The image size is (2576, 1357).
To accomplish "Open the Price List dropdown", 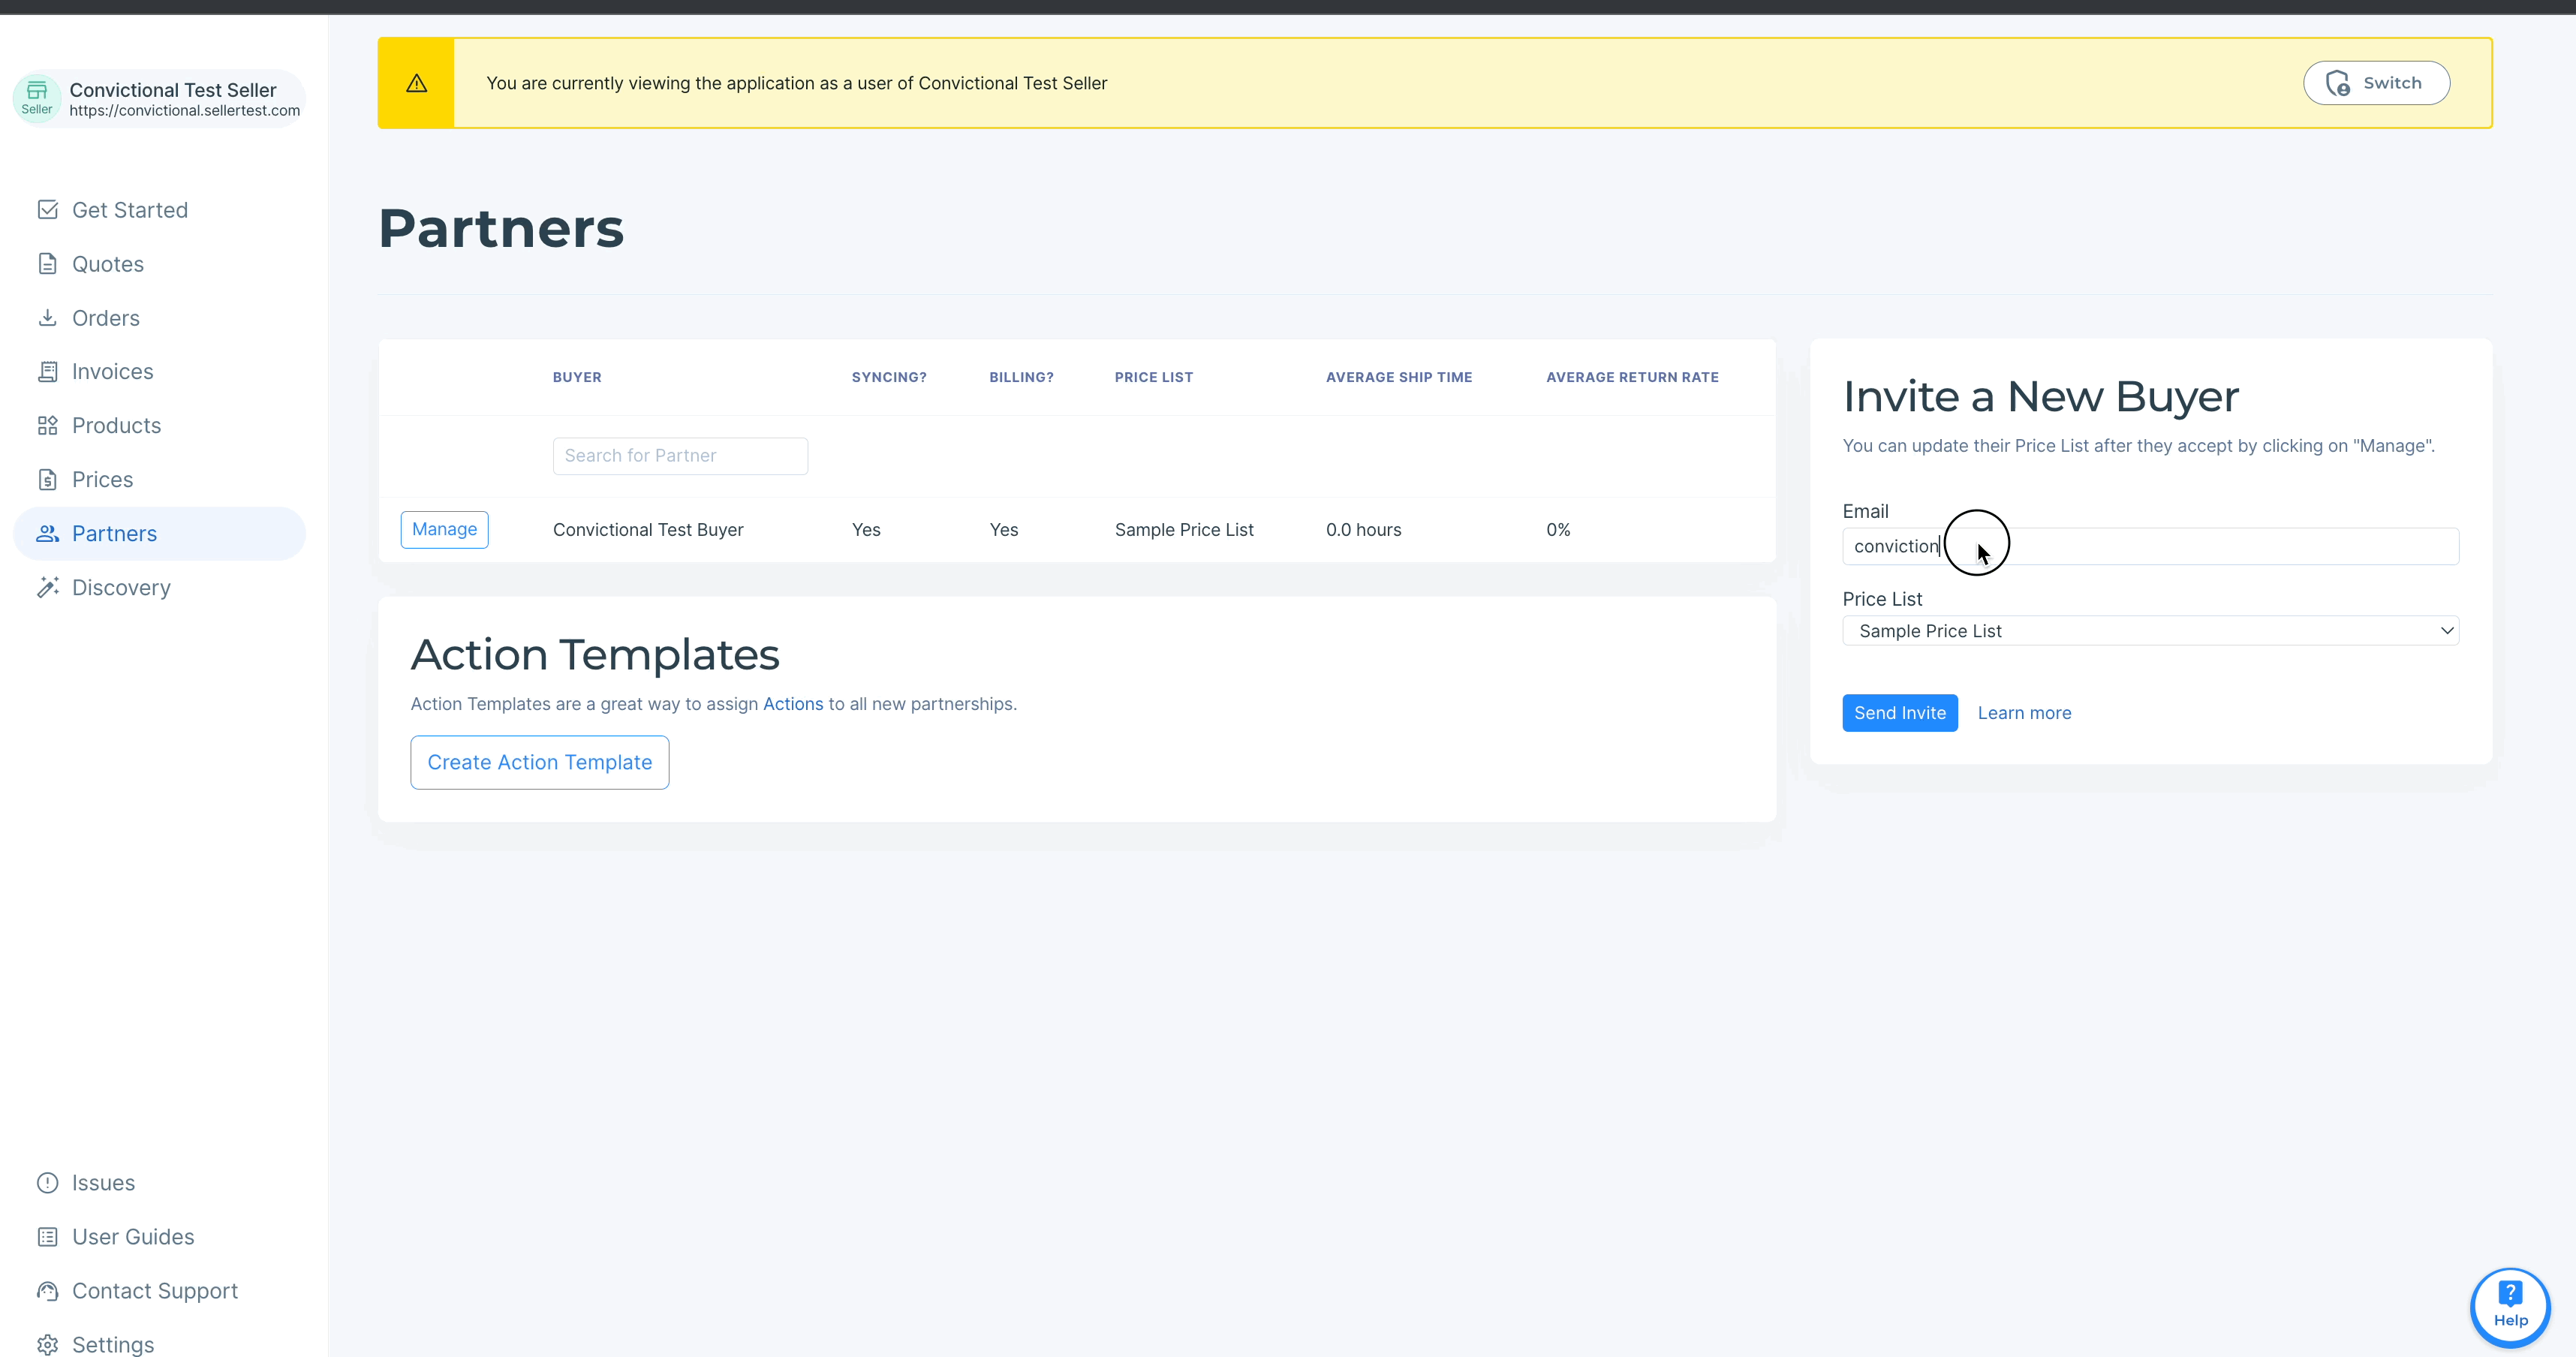I will click(x=2150, y=631).
